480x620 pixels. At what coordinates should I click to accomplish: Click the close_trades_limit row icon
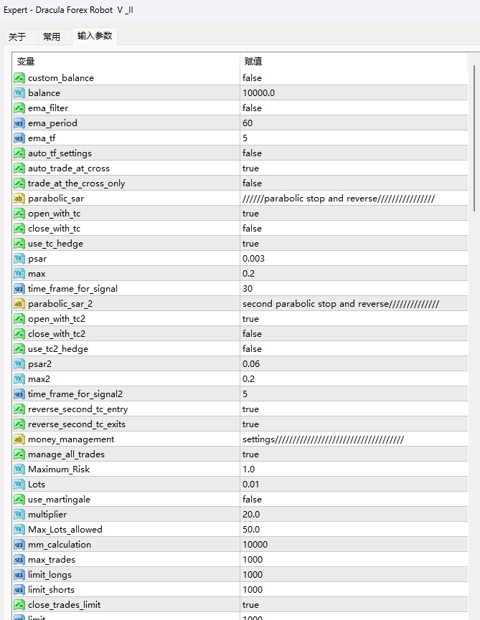pyautogui.click(x=19, y=604)
